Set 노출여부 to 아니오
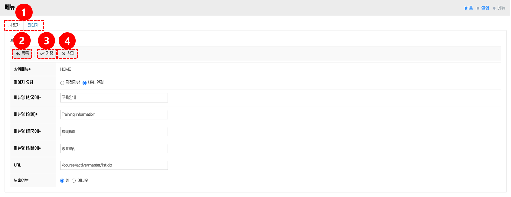The height and width of the screenshot is (197, 511). click(74, 181)
